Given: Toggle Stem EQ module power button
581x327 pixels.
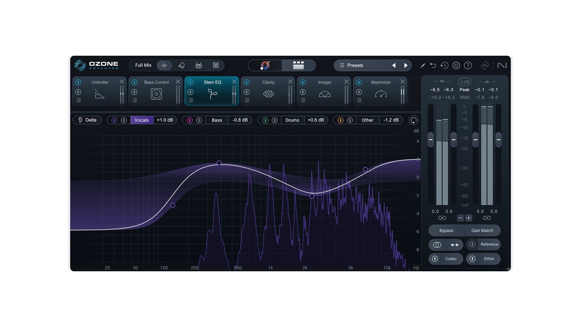Looking at the screenshot, I should coord(190,82).
